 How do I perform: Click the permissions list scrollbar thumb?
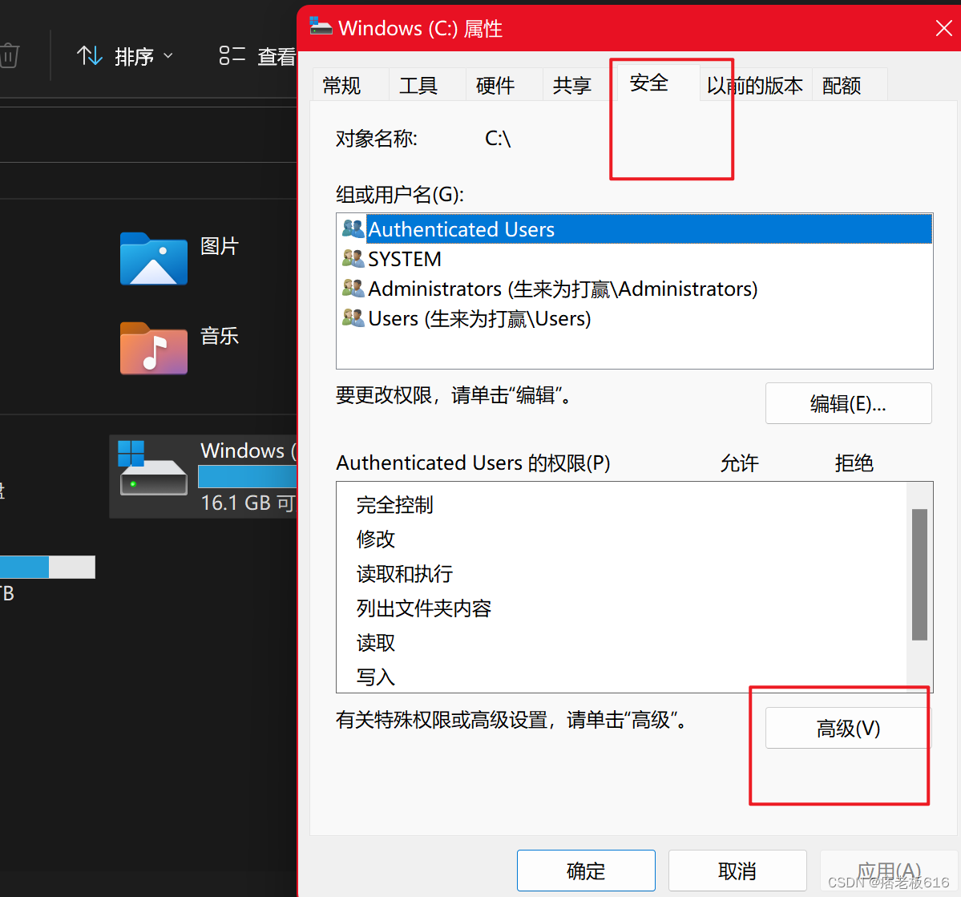(919, 575)
